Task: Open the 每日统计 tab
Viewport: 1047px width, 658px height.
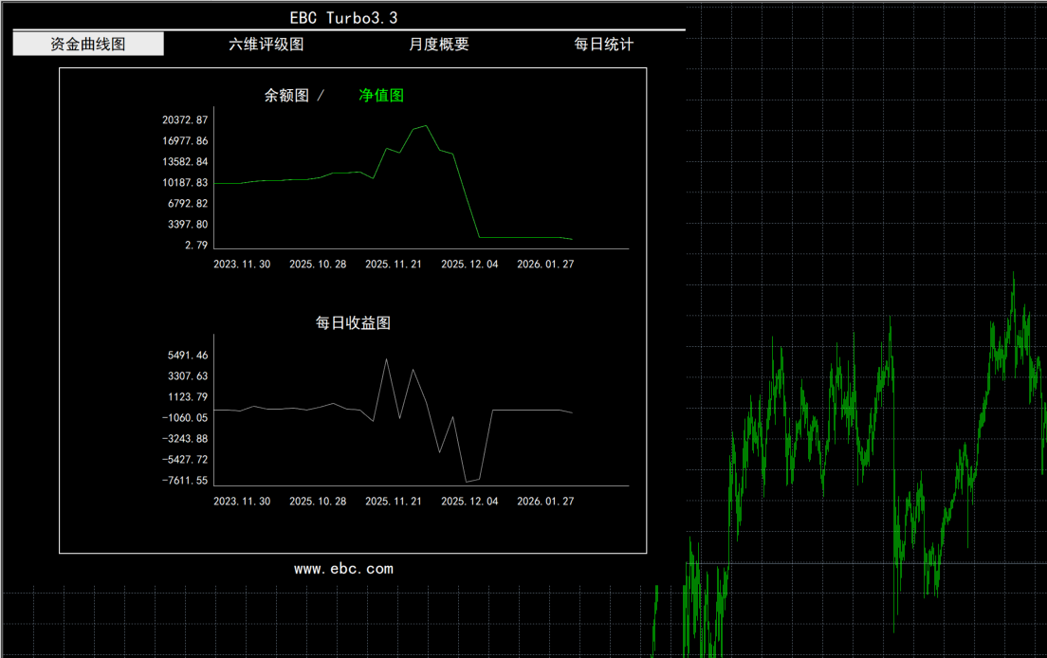Action: coord(603,44)
